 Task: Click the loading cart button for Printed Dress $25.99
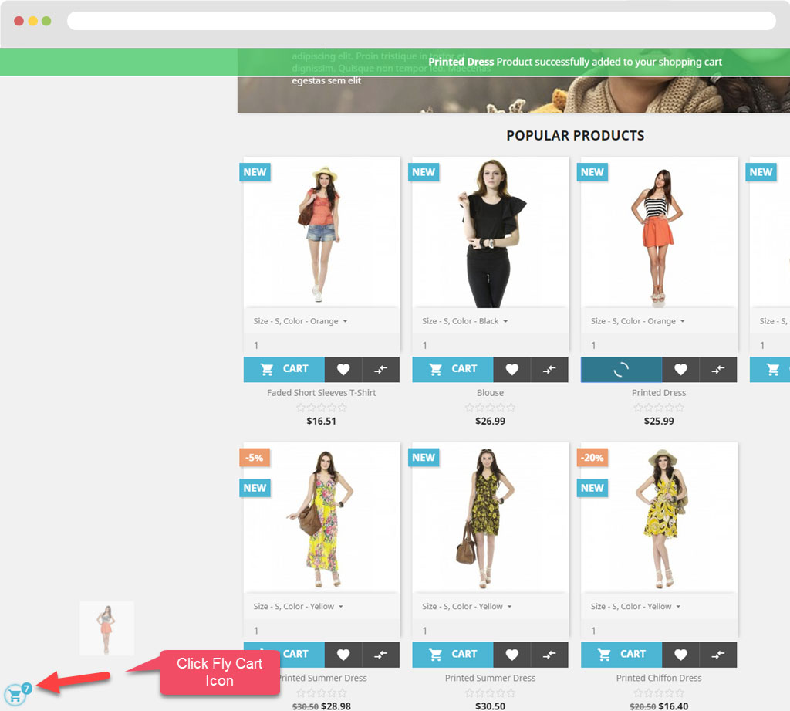tap(621, 370)
